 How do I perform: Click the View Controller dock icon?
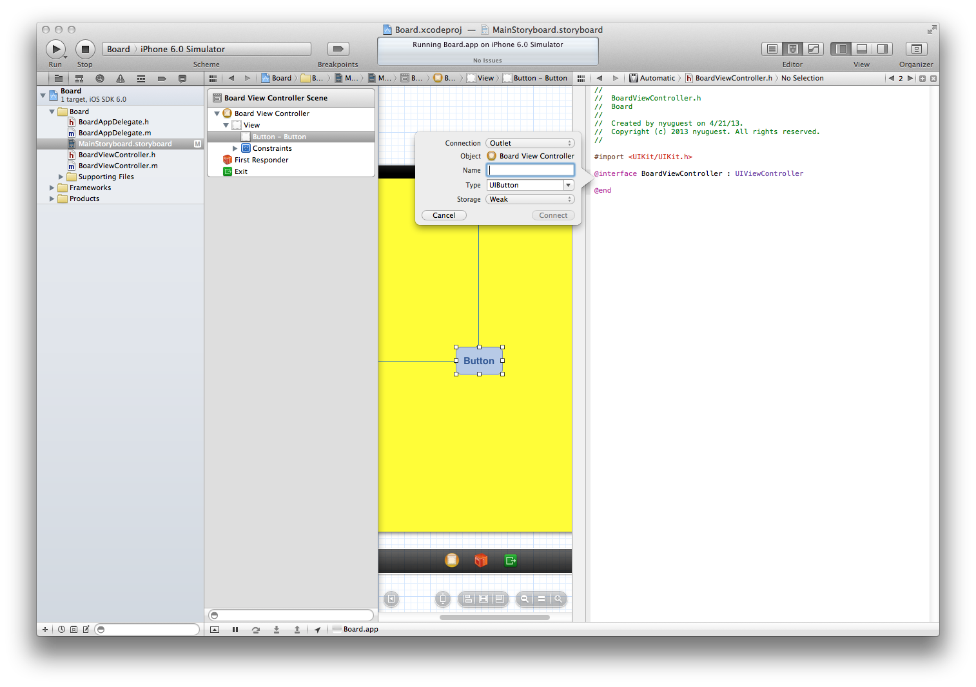(452, 560)
